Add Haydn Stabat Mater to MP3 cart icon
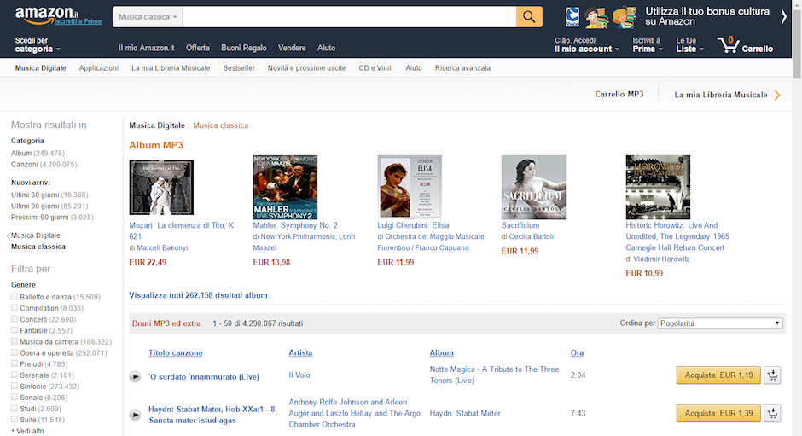 point(772,413)
